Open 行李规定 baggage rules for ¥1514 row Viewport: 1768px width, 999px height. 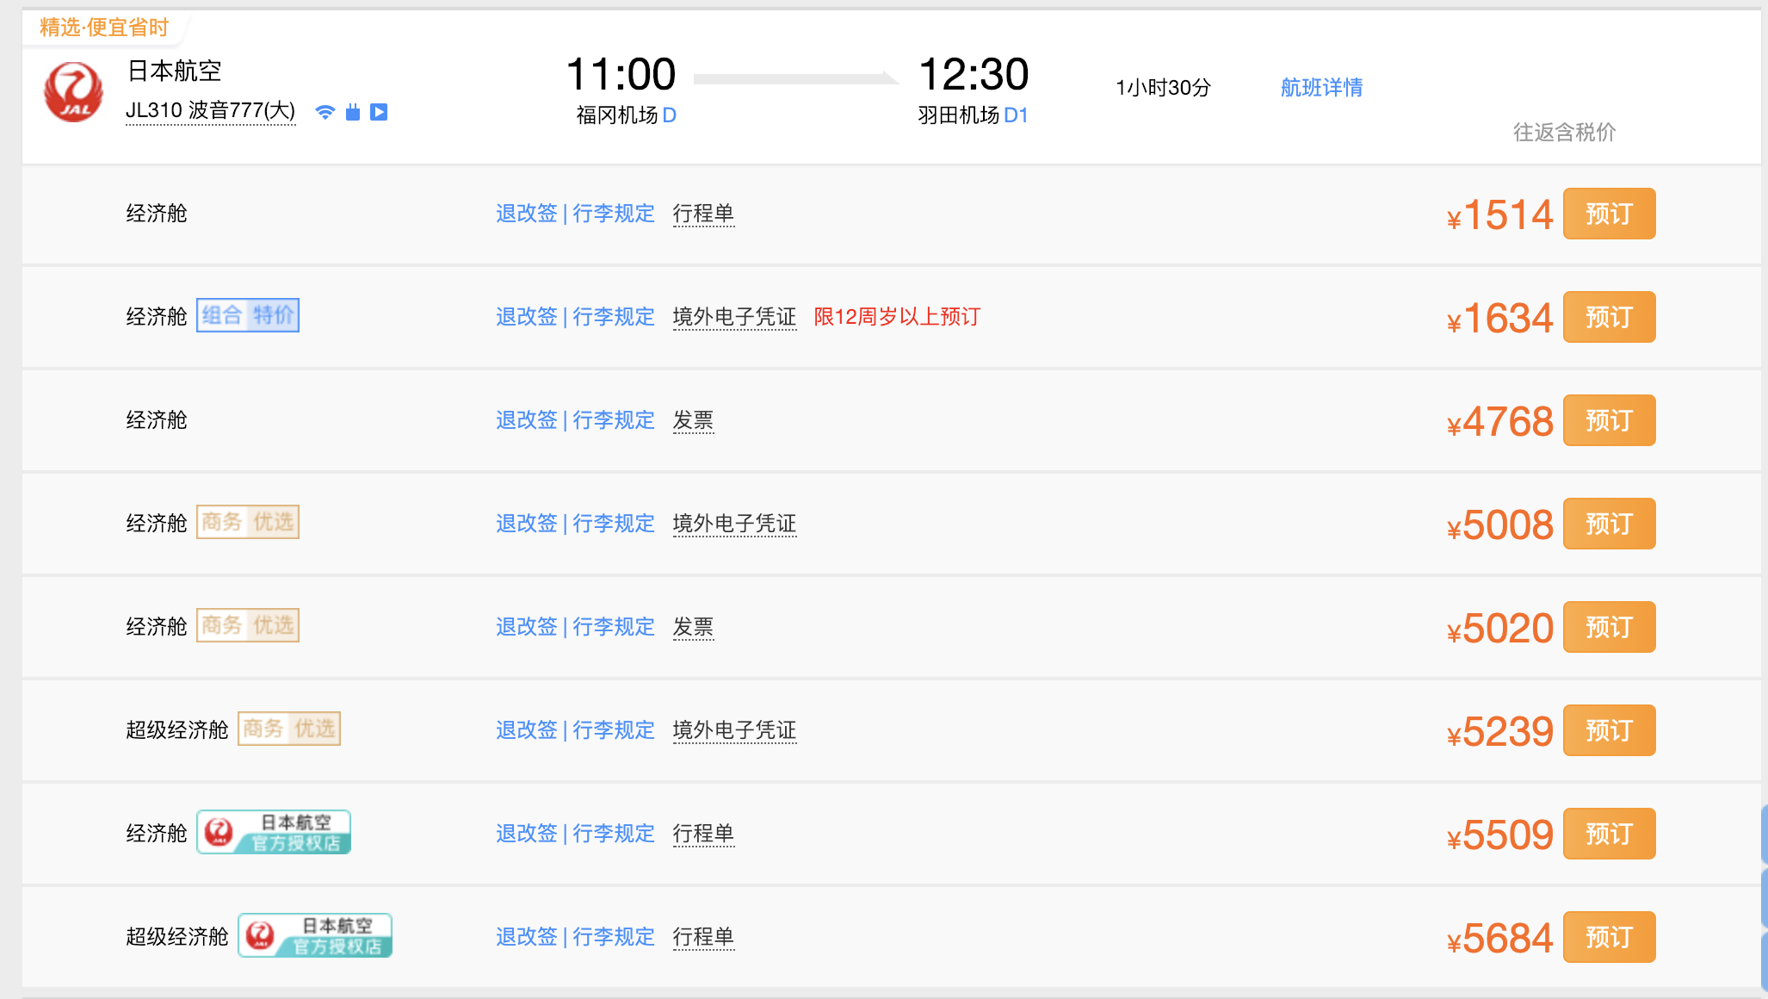point(614,214)
